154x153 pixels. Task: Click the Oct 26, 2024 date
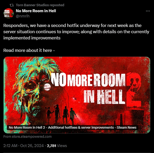click(32, 146)
